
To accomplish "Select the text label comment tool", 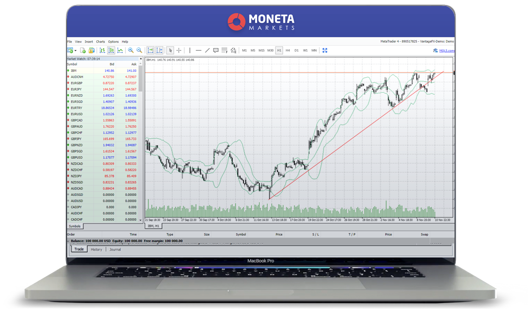I will [x=216, y=51].
